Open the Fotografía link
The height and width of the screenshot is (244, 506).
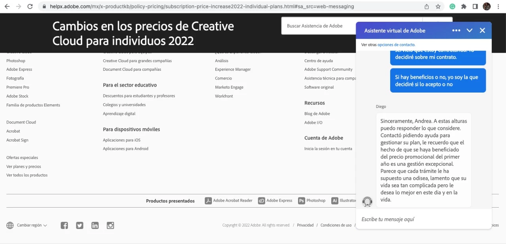click(15, 78)
